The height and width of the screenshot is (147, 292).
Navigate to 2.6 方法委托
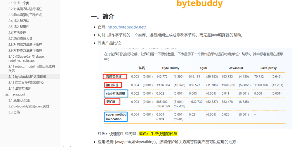click(x=17, y=33)
